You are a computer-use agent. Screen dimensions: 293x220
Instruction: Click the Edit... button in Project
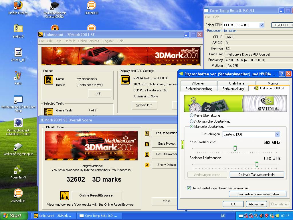(99, 93)
